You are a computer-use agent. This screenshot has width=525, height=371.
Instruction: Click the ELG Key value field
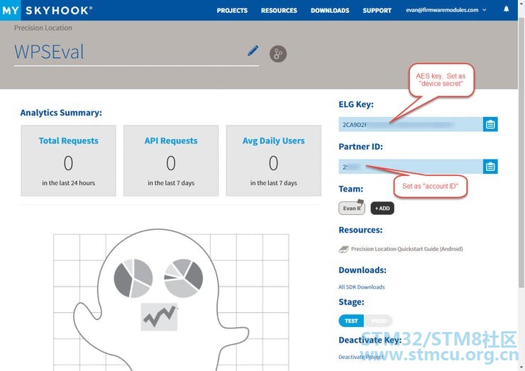point(411,124)
